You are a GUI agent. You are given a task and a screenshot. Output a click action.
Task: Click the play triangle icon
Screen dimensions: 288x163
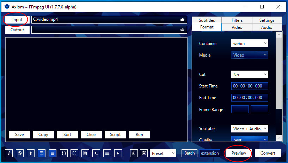(x=118, y=153)
